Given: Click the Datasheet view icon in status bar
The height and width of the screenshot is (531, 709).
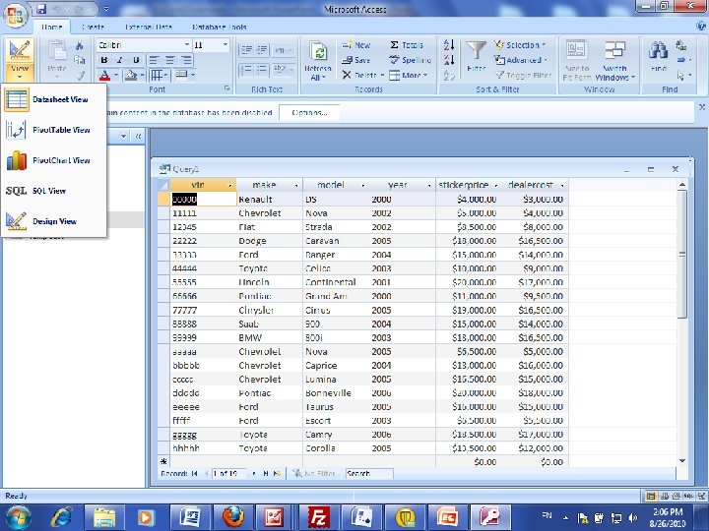Looking at the screenshot, I should pyautogui.click(x=651, y=496).
